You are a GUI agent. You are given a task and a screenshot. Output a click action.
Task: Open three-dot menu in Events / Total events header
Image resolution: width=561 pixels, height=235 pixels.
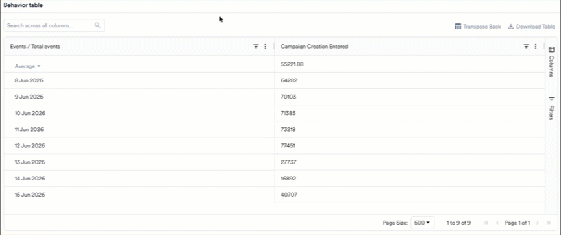265,47
